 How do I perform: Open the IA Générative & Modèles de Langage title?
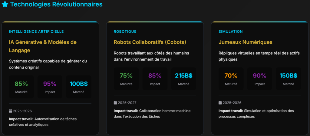point(43,46)
